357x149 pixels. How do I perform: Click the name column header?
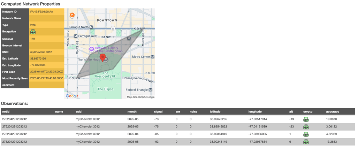coord(59,112)
